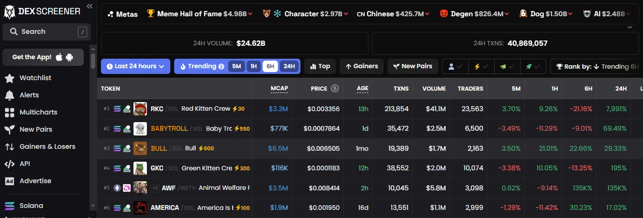The image size is (643, 218).
Task: Click the PumpSwap DEX icon in BULL row
Action: (127, 148)
